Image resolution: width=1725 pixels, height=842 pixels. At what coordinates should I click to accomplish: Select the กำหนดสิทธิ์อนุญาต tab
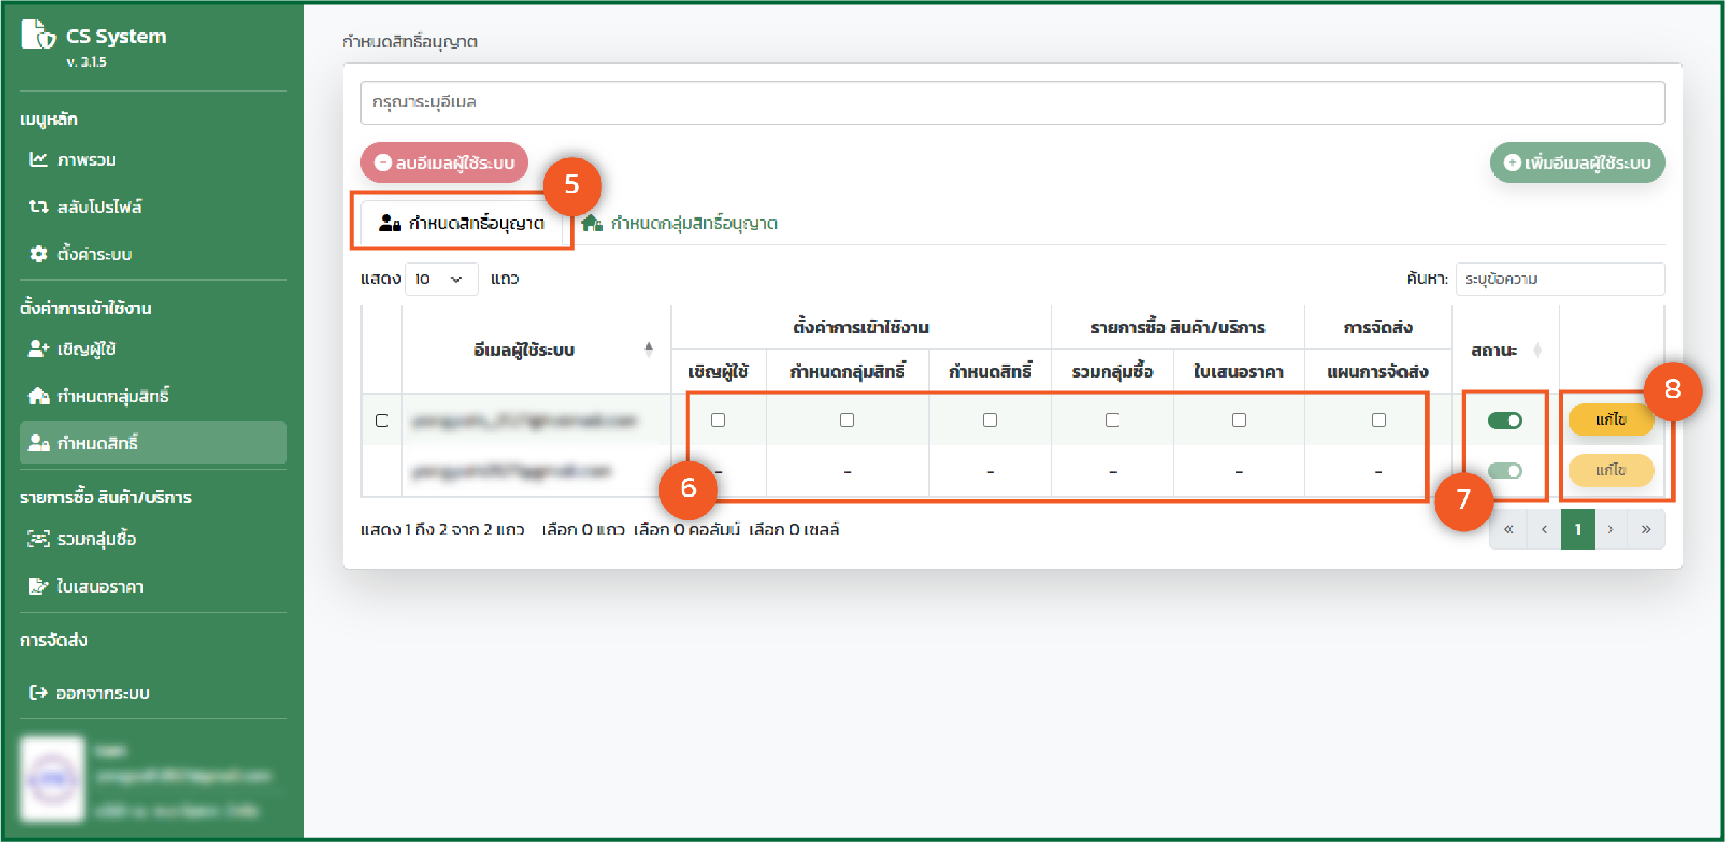(x=462, y=224)
